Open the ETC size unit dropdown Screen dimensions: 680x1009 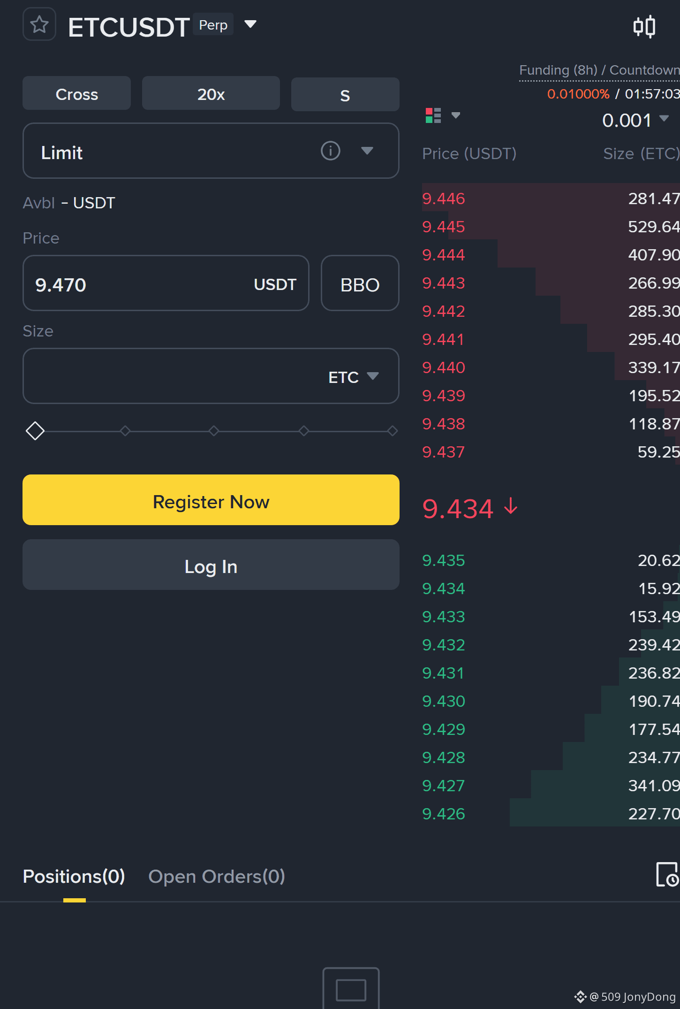point(373,376)
